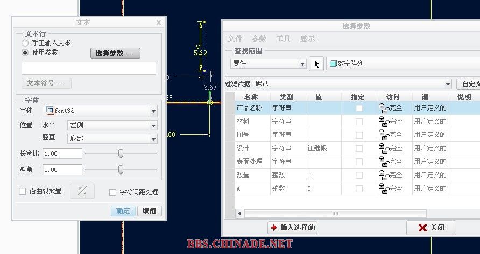Click the 数字阵列 part cube icon
This screenshot has width=480, height=254.
coord(333,63)
